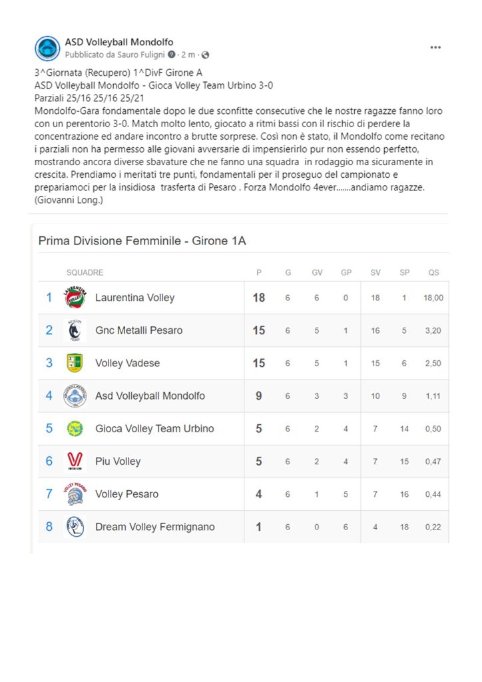
Task: Click the Asd Volleyball Mondolfo logo in standings
Action: [x=75, y=396]
